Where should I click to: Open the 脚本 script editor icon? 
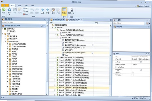click(x=53, y=10)
